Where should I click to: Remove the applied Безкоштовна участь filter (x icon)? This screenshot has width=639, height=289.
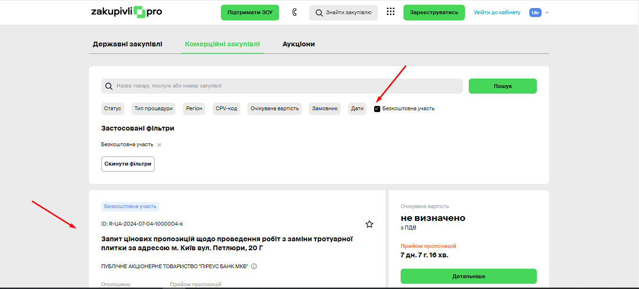pos(159,145)
